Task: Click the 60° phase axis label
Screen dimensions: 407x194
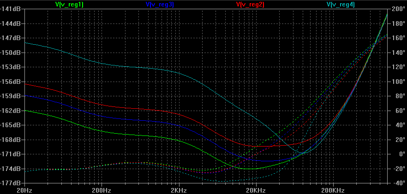Action: (399, 111)
